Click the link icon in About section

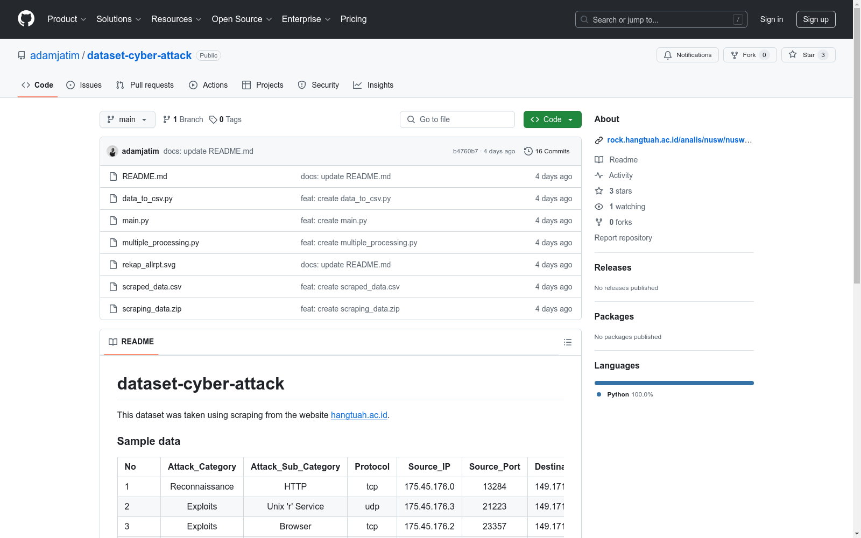pyautogui.click(x=599, y=140)
